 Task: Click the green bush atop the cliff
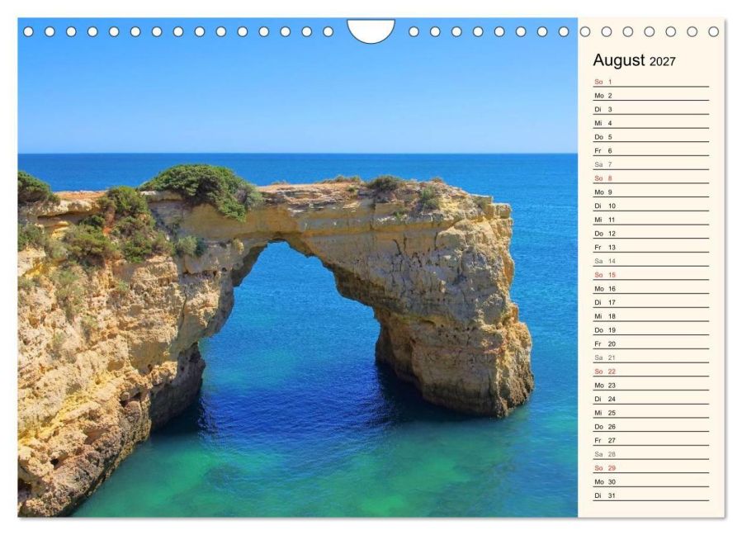[201, 187]
